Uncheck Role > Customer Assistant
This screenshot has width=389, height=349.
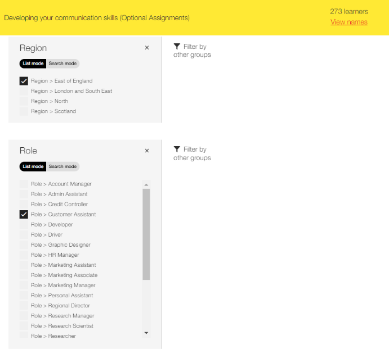point(24,215)
